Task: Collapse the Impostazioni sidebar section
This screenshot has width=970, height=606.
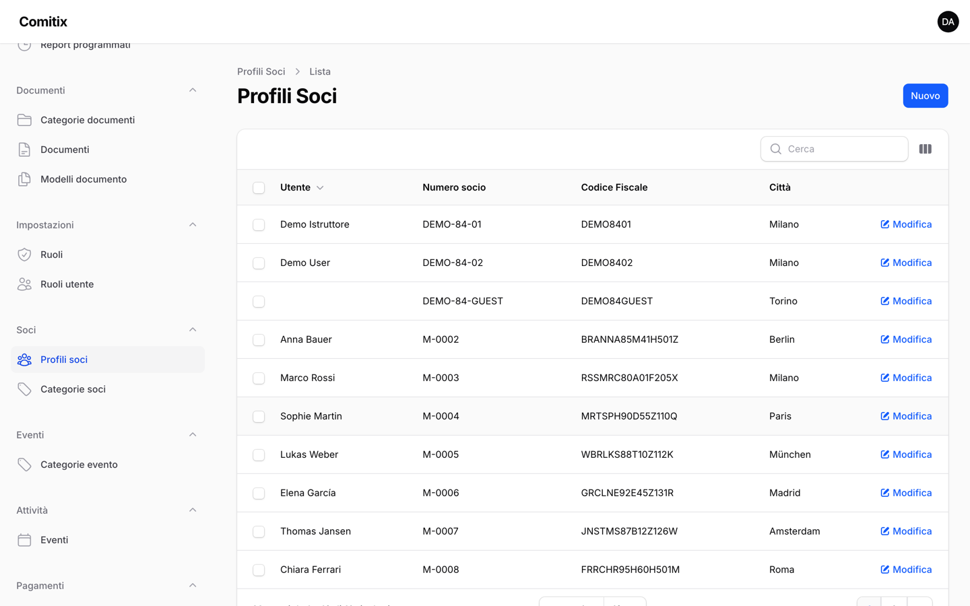Action: pos(193,225)
